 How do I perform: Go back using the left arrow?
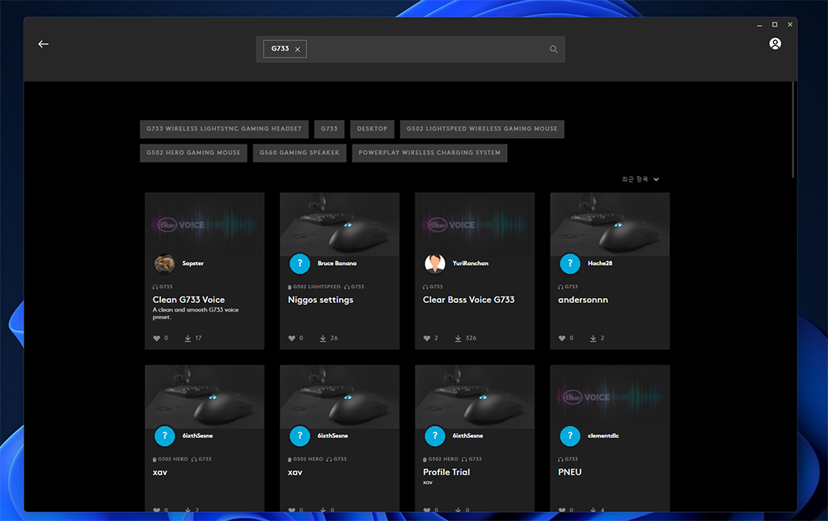[x=44, y=44]
